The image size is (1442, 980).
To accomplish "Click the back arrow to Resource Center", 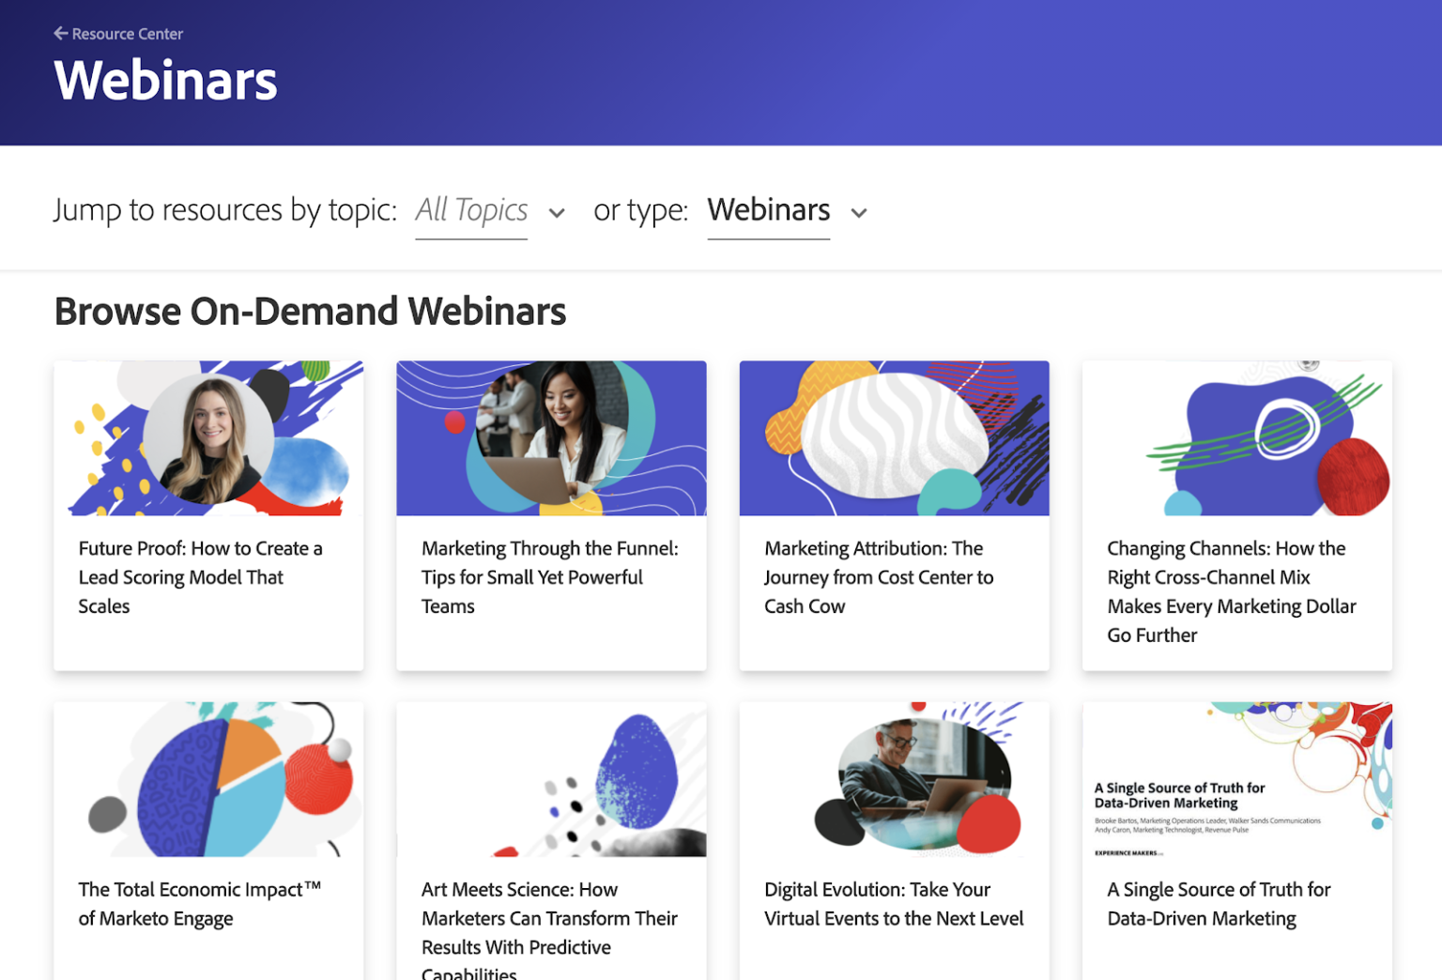I will pyautogui.click(x=61, y=33).
